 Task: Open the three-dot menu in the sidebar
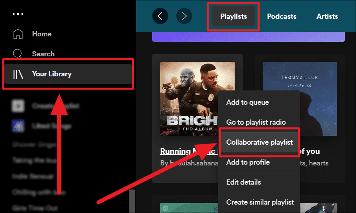(x=18, y=14)
